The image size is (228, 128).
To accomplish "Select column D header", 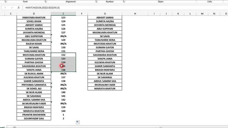I will coord(34,14).
